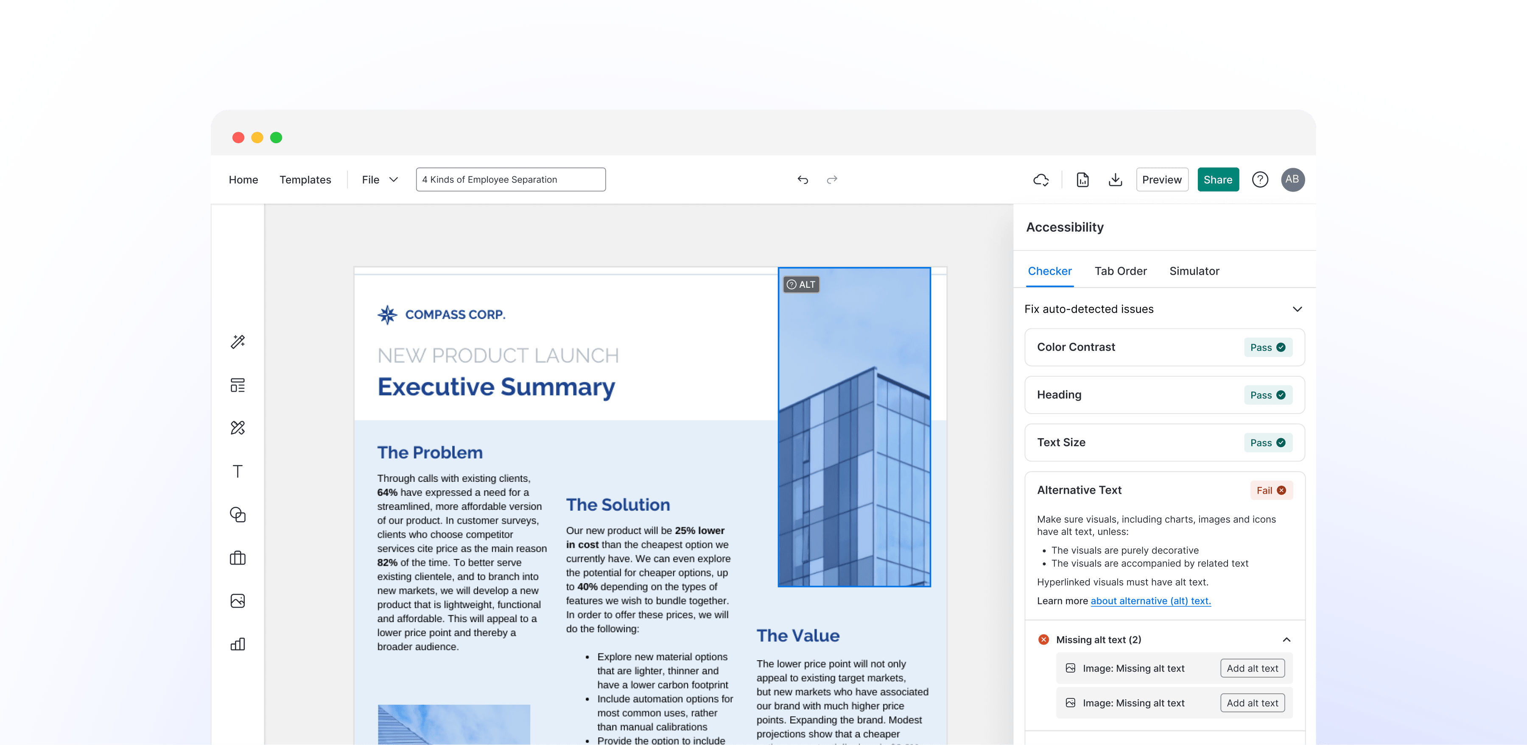
Task: Click the ALT badge on building image
Action: (801, 284)
